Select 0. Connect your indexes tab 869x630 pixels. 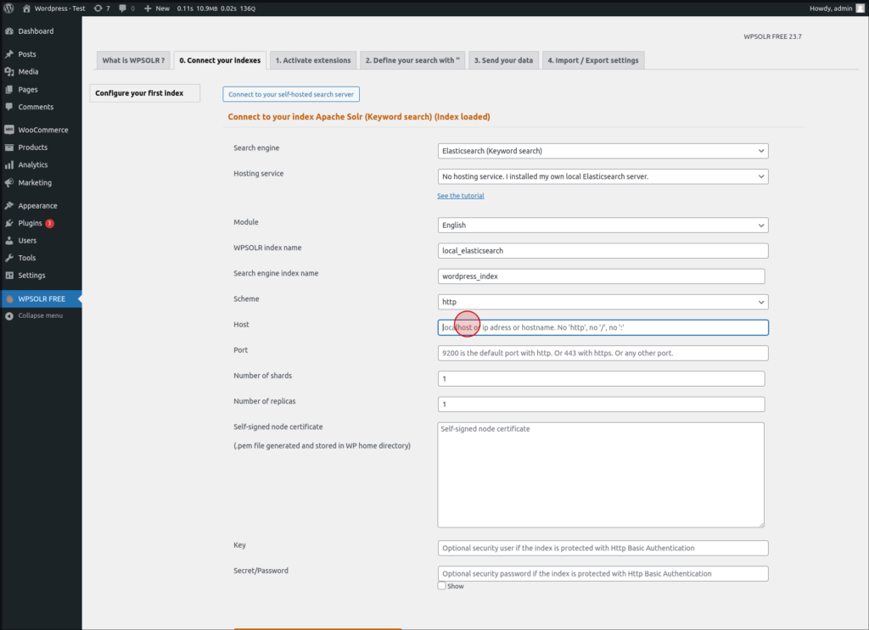tap(220, 60)
